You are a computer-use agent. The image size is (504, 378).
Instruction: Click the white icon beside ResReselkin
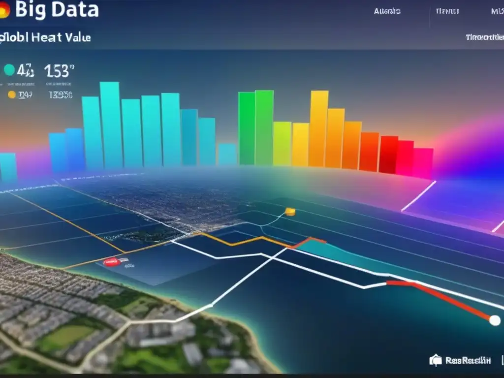[x=435, y=361]
